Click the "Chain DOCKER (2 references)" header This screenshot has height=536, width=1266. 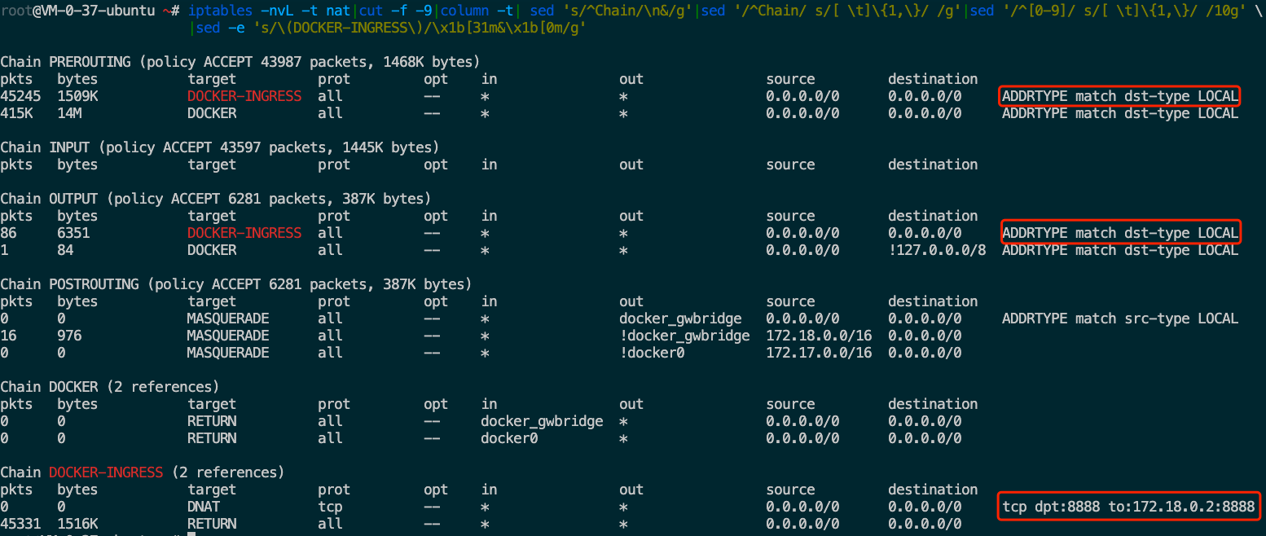[109, 387]
